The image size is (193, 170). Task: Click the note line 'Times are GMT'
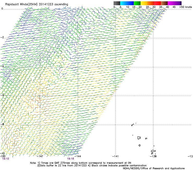click(50, 163)
